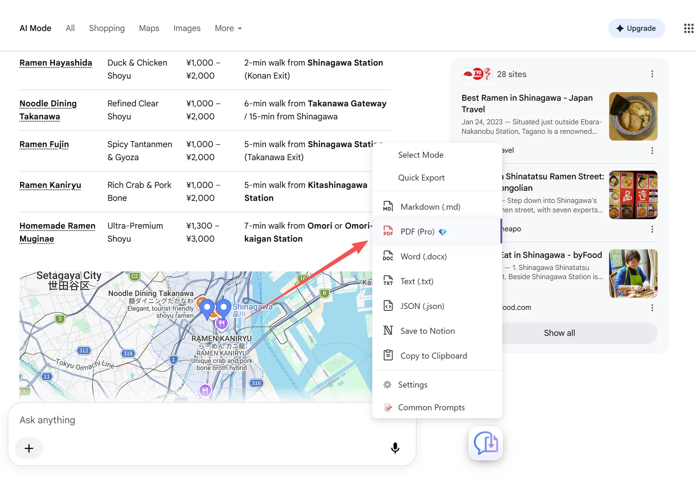
Task: Open the Google apps grid icon
Action: 688,28
